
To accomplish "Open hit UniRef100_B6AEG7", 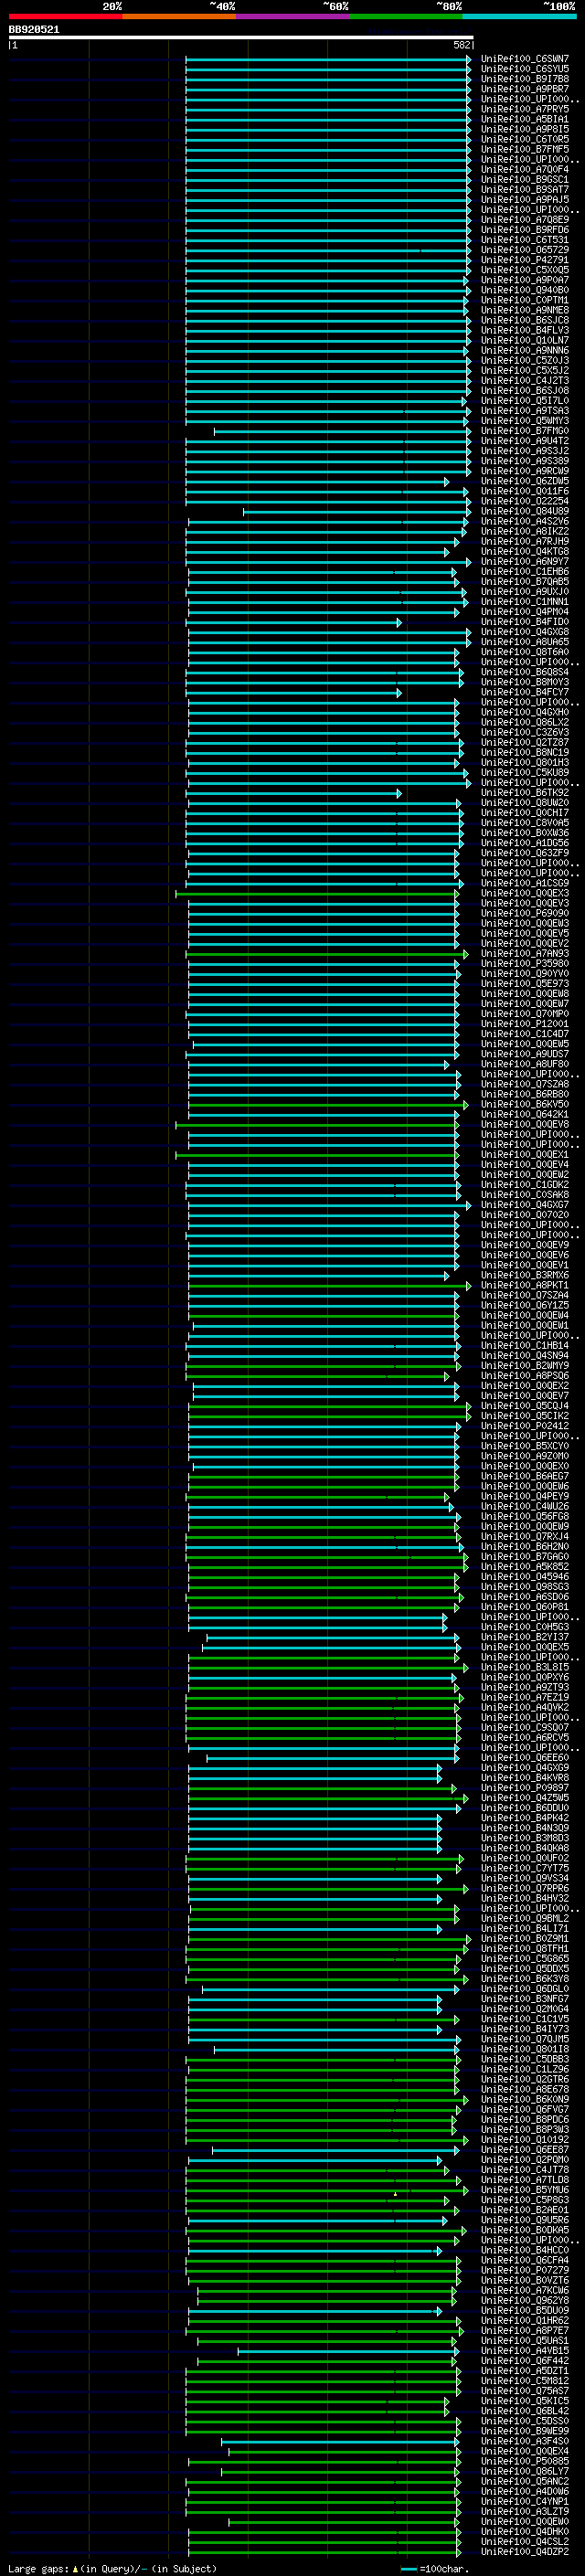I will pyautogui.click(x=524, y=1476).
